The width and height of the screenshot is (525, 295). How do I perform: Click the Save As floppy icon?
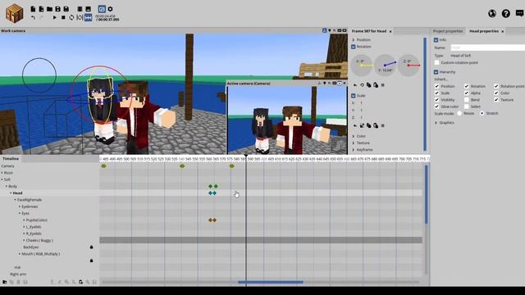66,9
